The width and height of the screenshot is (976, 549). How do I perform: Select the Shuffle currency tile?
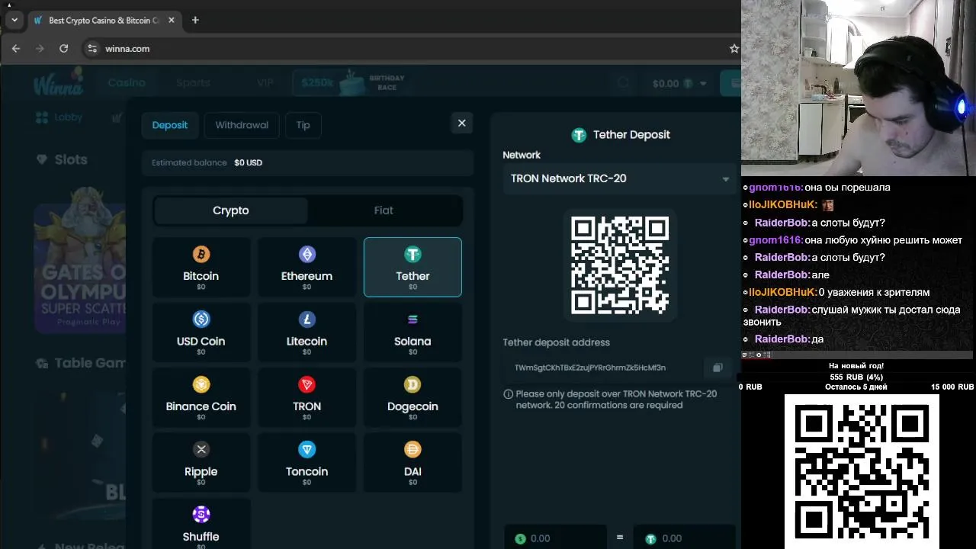[x=201, y=524]
